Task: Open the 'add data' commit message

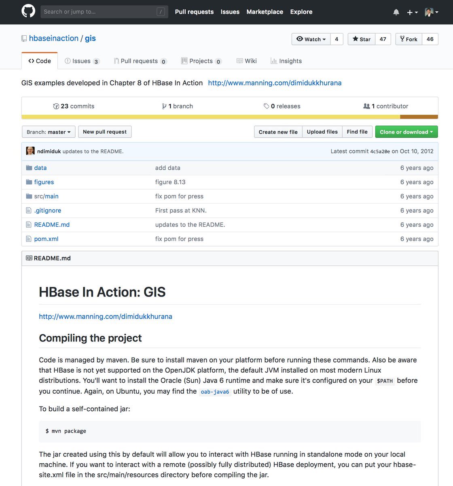Action: tap(168, 168)
